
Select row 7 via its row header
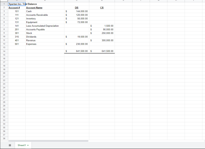pos(4,26)
